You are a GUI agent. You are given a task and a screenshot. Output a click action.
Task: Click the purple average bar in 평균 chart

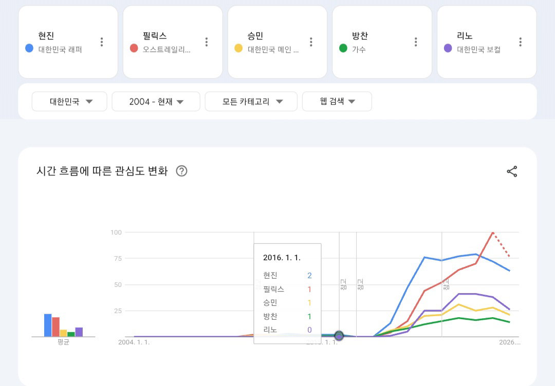tap(79, 332)
